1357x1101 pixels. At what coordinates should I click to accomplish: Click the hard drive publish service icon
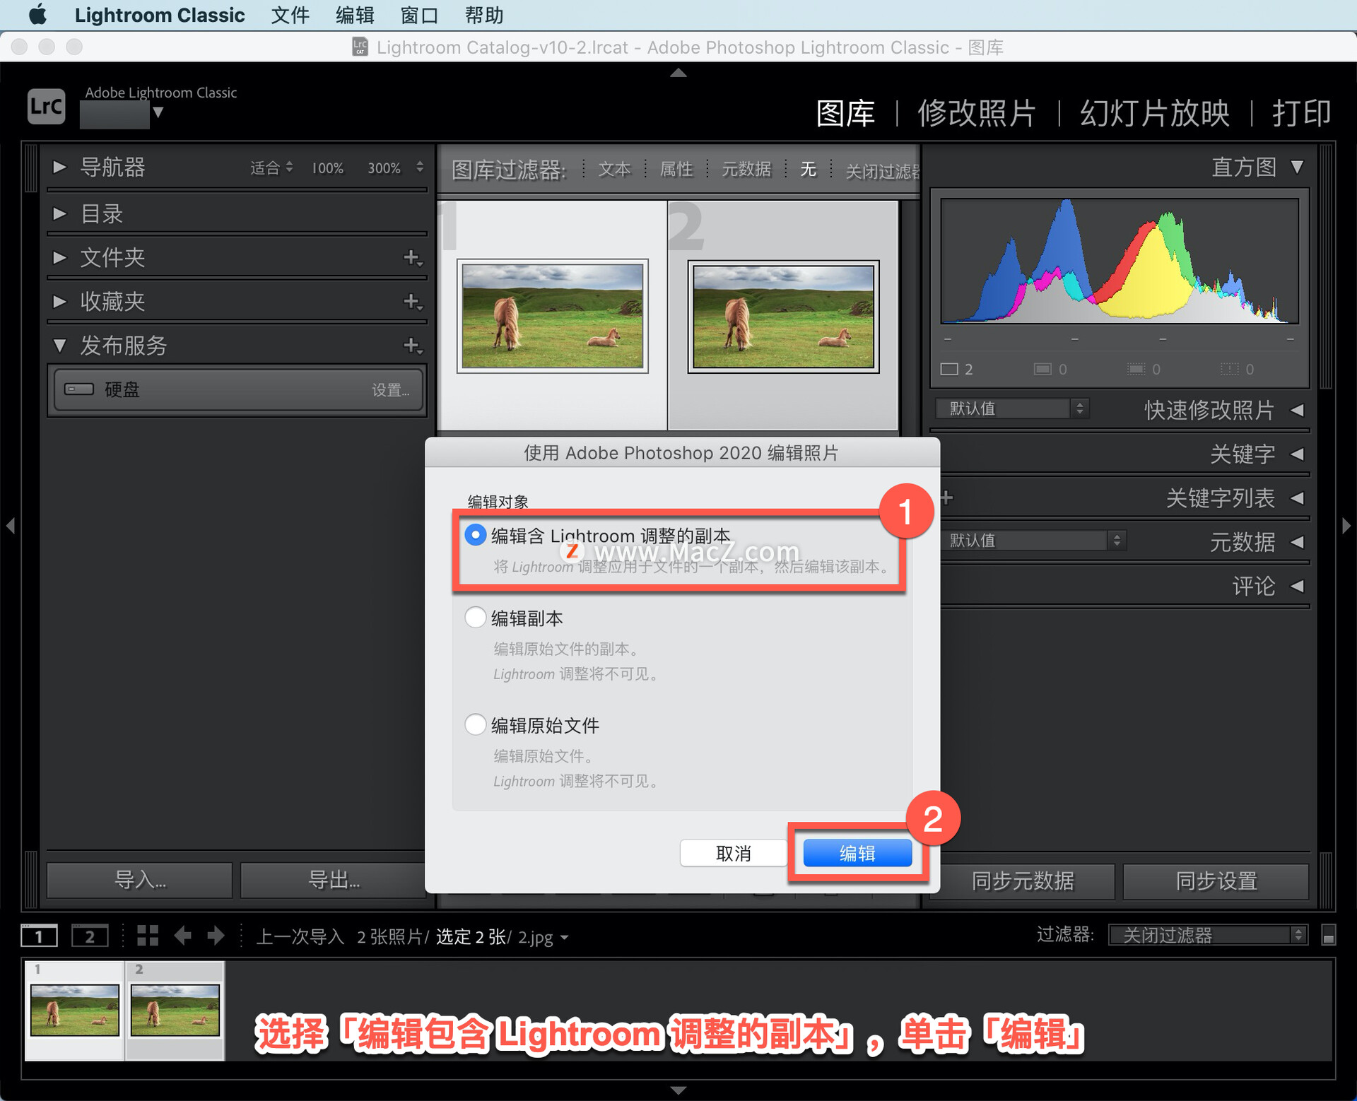click(x=79, y=389)
